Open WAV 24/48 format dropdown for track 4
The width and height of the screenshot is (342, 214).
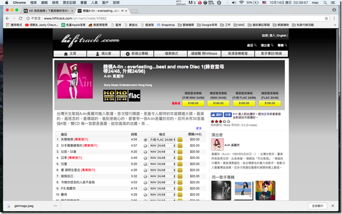pos(162,158)
